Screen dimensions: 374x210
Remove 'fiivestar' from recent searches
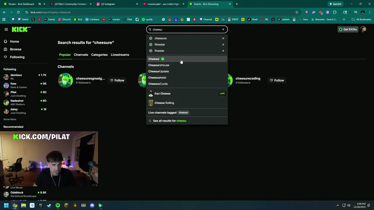[223, 45]
